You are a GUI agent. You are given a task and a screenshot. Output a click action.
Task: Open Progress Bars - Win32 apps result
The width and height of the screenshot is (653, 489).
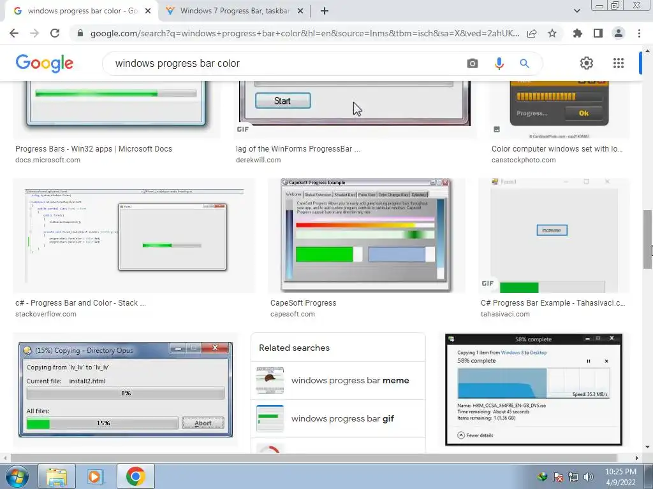pos(94,149)
